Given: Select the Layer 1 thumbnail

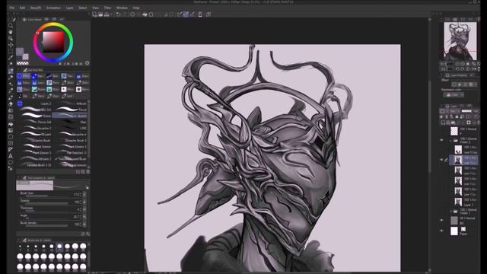Looking at the screenshot, I should (458, 202).
